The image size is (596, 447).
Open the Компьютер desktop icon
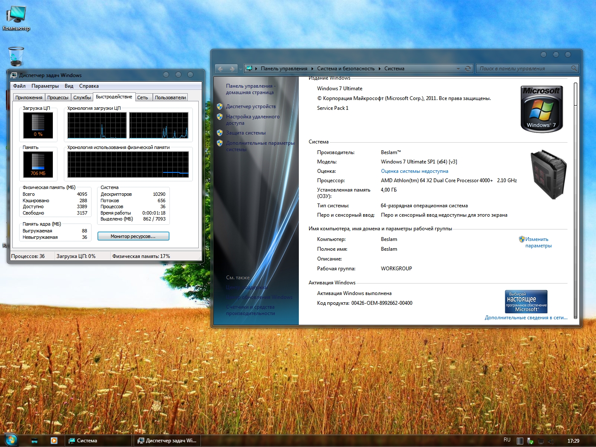16,18
